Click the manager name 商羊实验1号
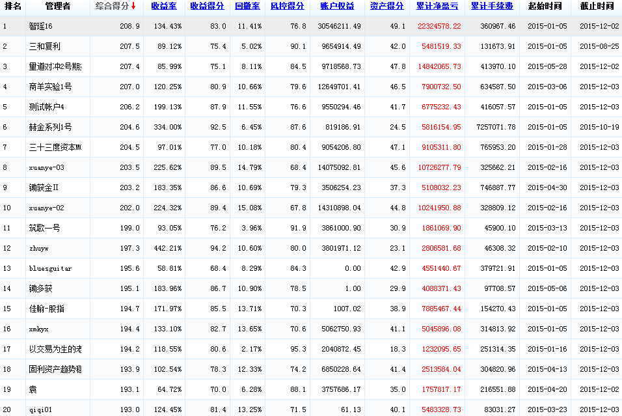The width and height of the screenshot is (622, 416). click(x=50, y=87)
